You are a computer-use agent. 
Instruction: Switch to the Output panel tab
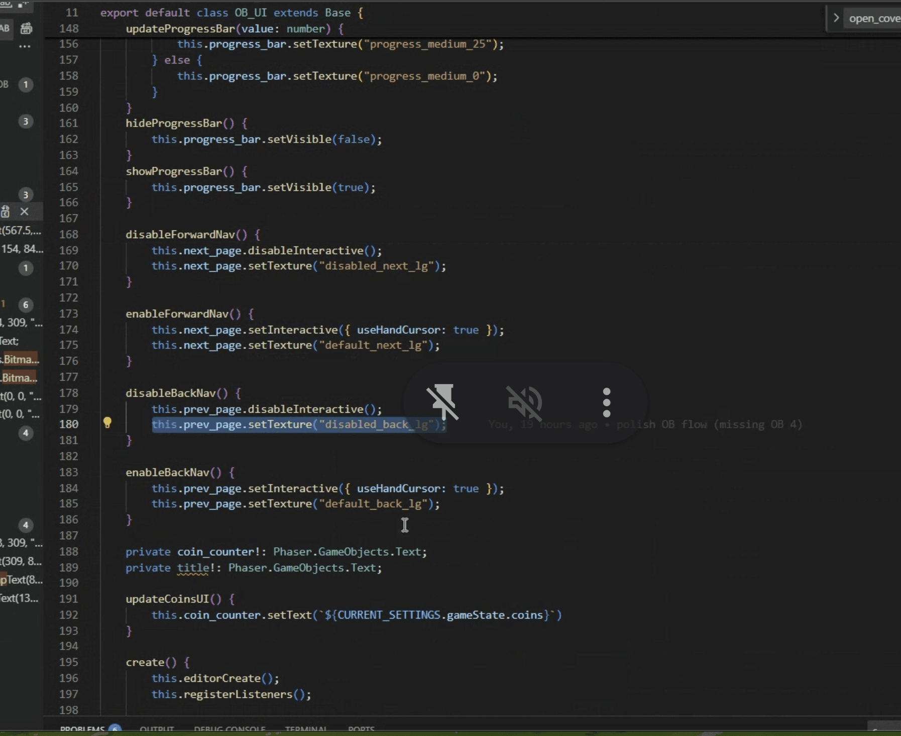pyautogui.click(x=157, y=728)
